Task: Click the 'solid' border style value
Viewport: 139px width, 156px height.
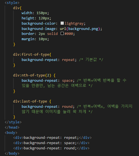Action: [x=52, y=34]
